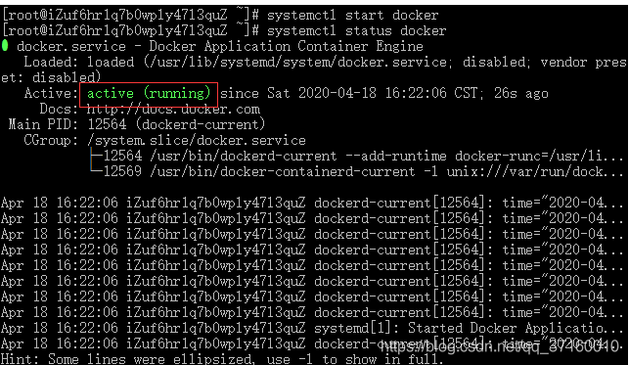Select the 12569 docker-containerd-current tree branch
The height and width of the screenshot is (365, 629).
tap(356, 171)
